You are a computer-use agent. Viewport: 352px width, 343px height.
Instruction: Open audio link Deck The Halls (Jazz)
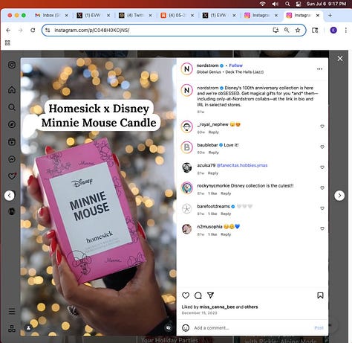coord(244,72)
